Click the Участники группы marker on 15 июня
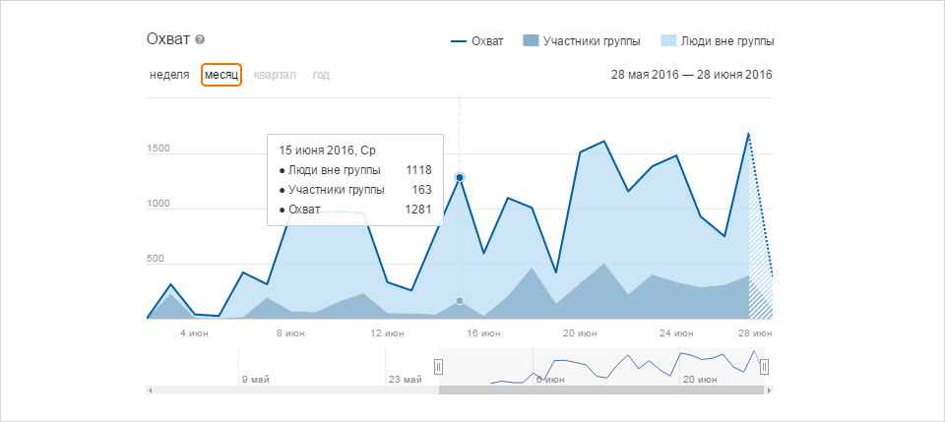 point(460,301)
